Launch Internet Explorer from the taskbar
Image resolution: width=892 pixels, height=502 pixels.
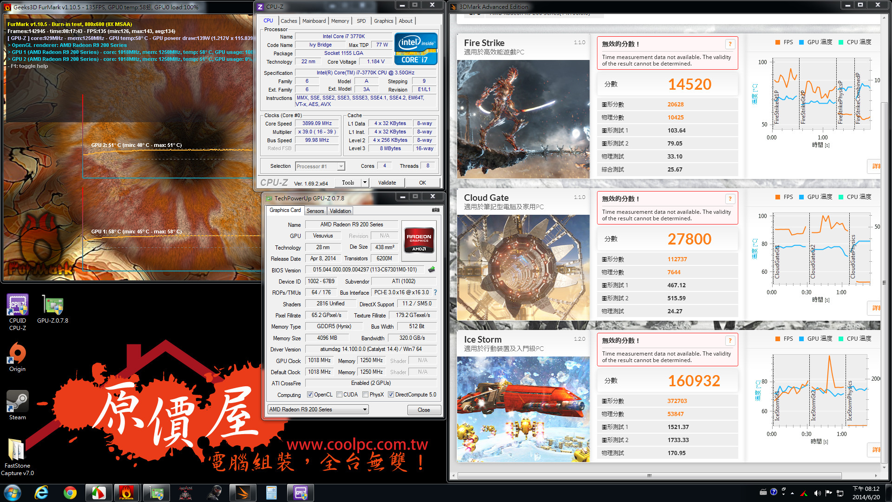41,492
